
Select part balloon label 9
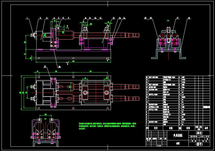click(90, 18)
